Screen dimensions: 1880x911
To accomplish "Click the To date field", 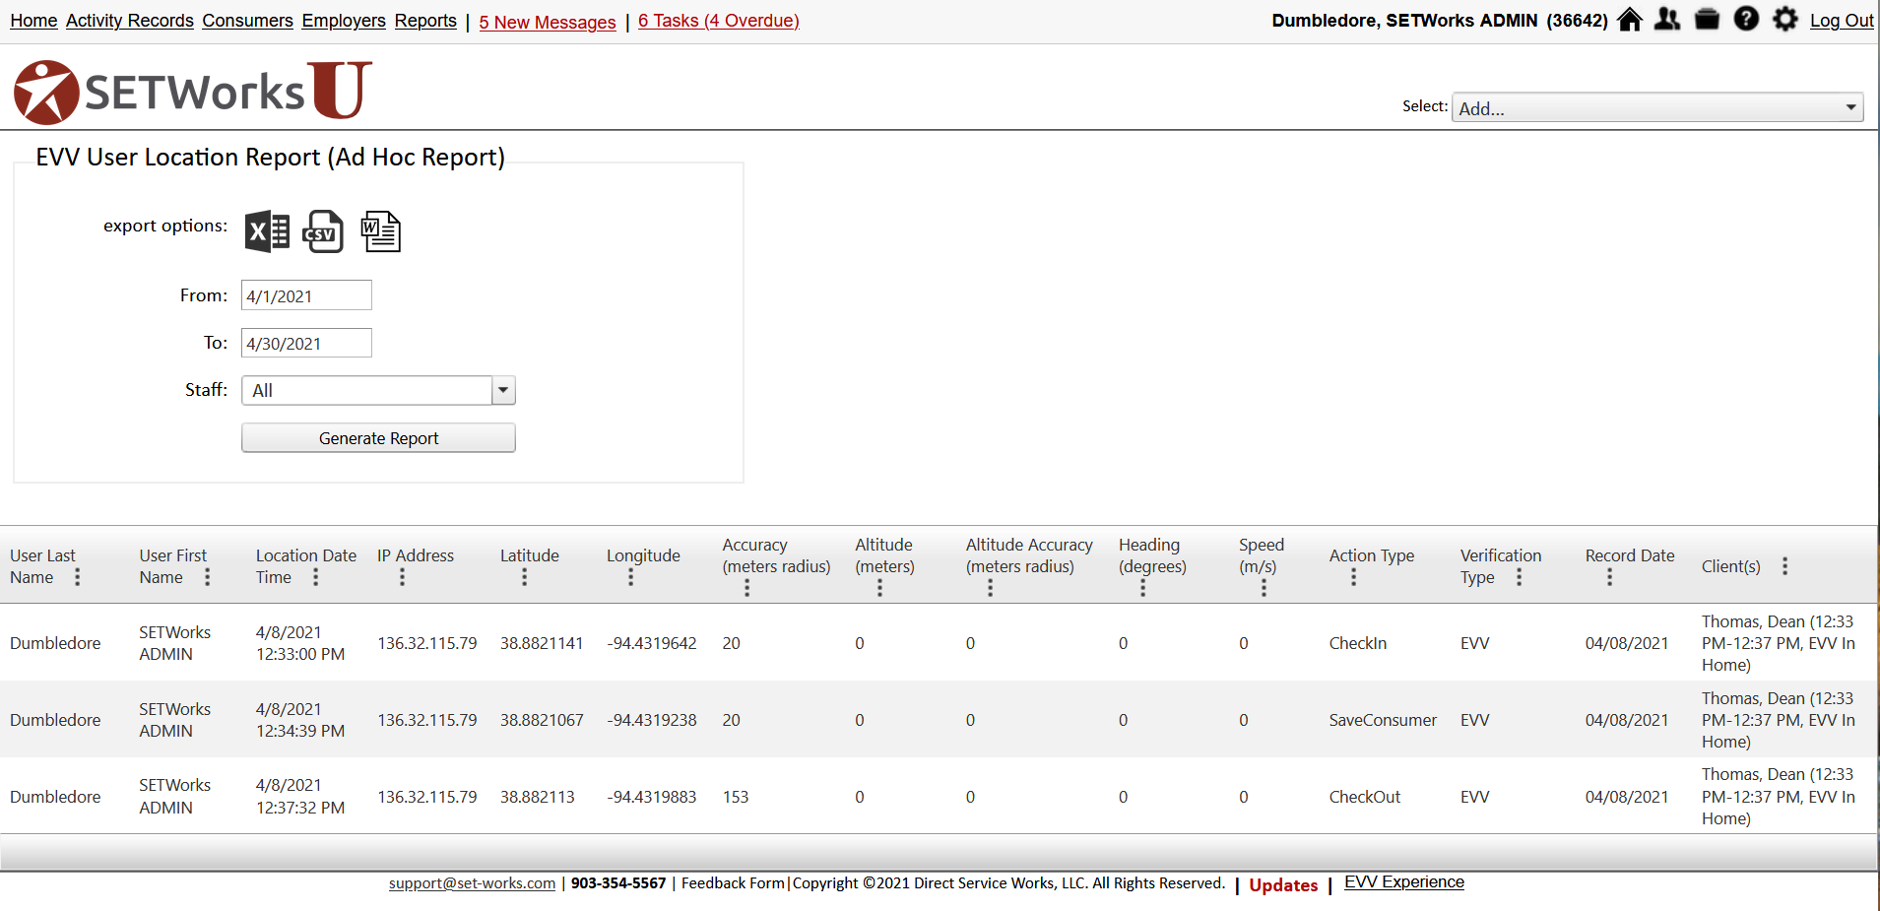I will click(x=306, y=343).
